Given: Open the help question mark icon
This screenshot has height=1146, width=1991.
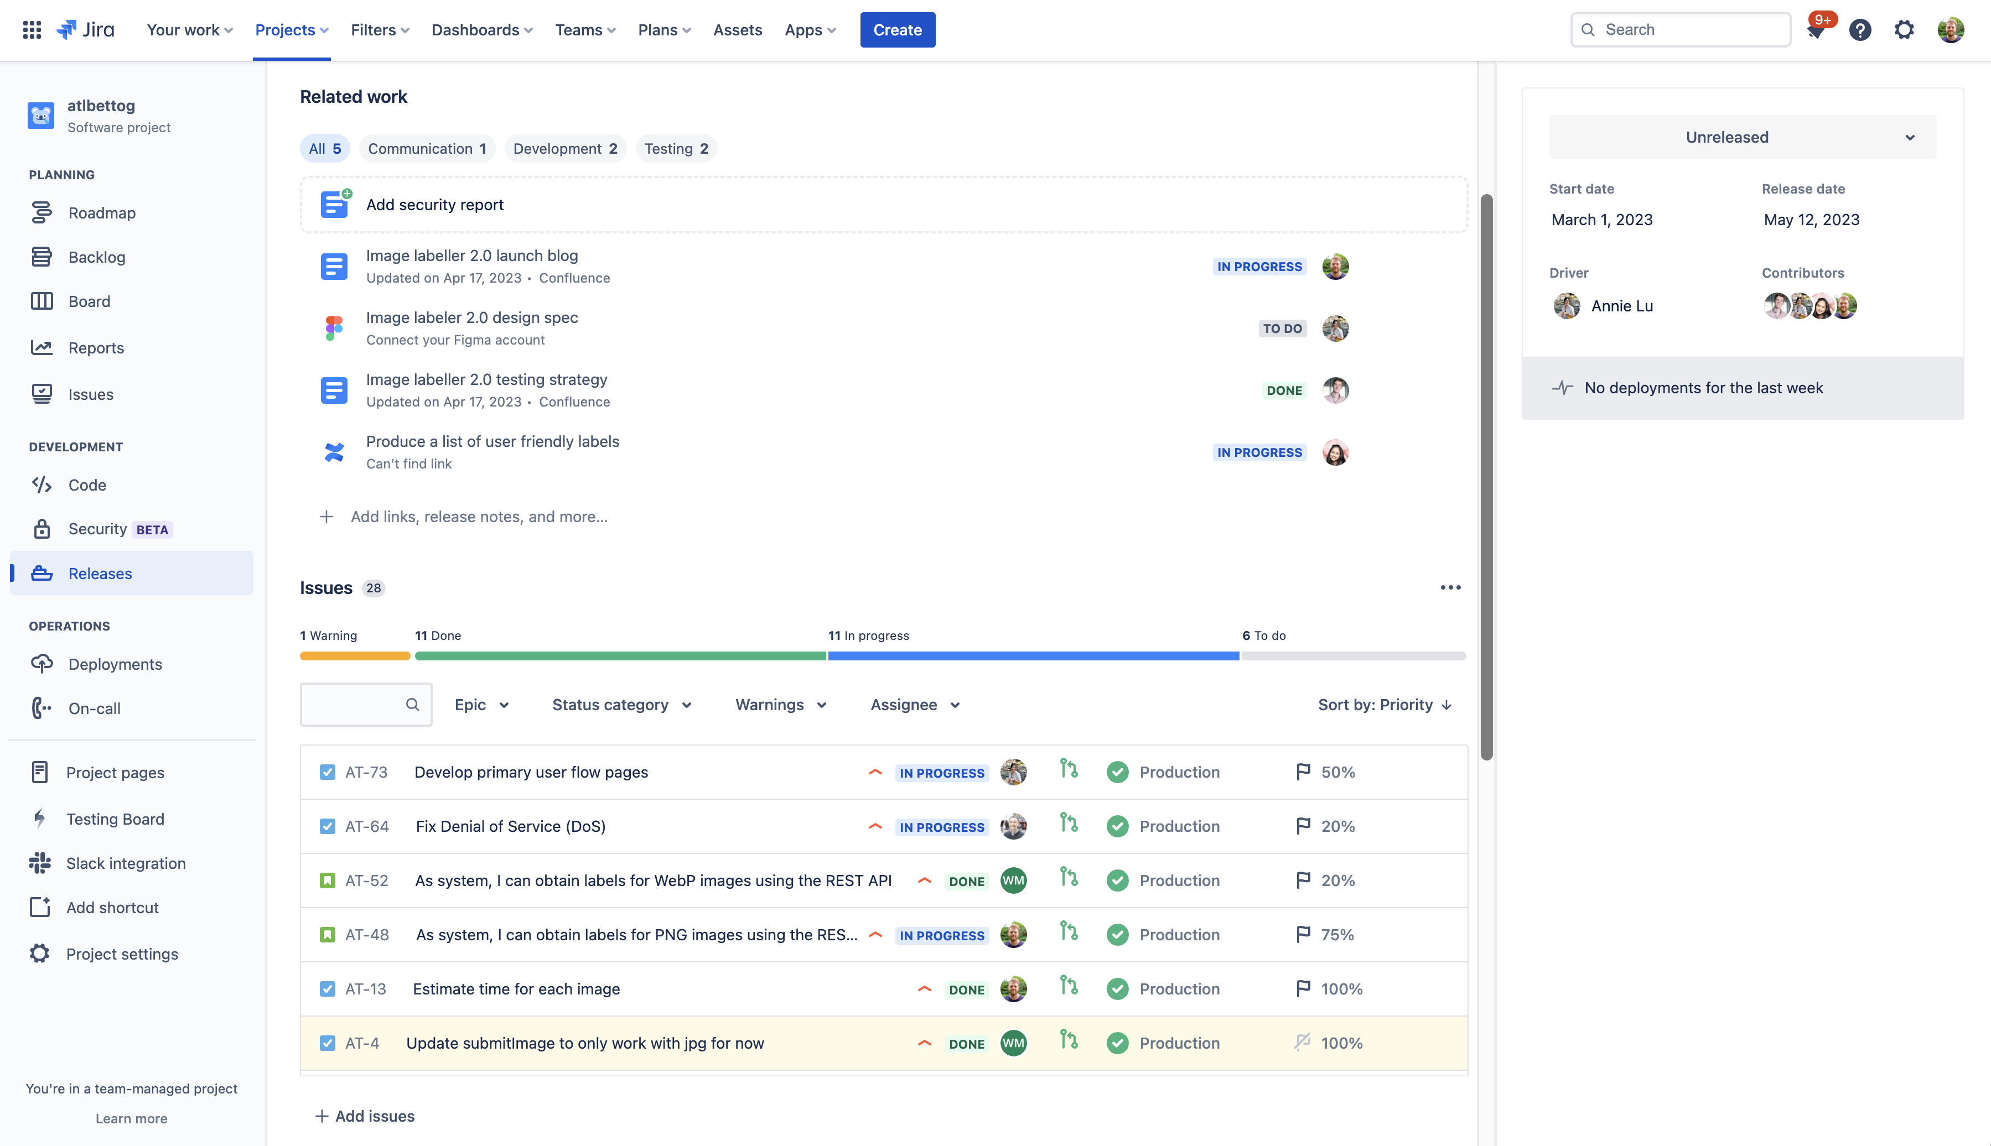Looking at the screenshot, I should point(1859,30).
